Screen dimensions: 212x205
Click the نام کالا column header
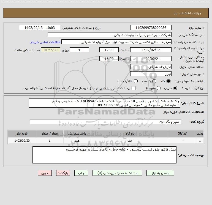pos(130,134)
